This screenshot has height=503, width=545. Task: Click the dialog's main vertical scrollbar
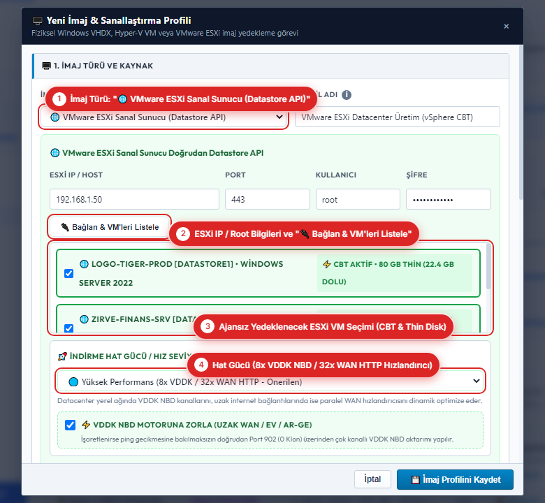pyautogui.click(x=521, y=122)
